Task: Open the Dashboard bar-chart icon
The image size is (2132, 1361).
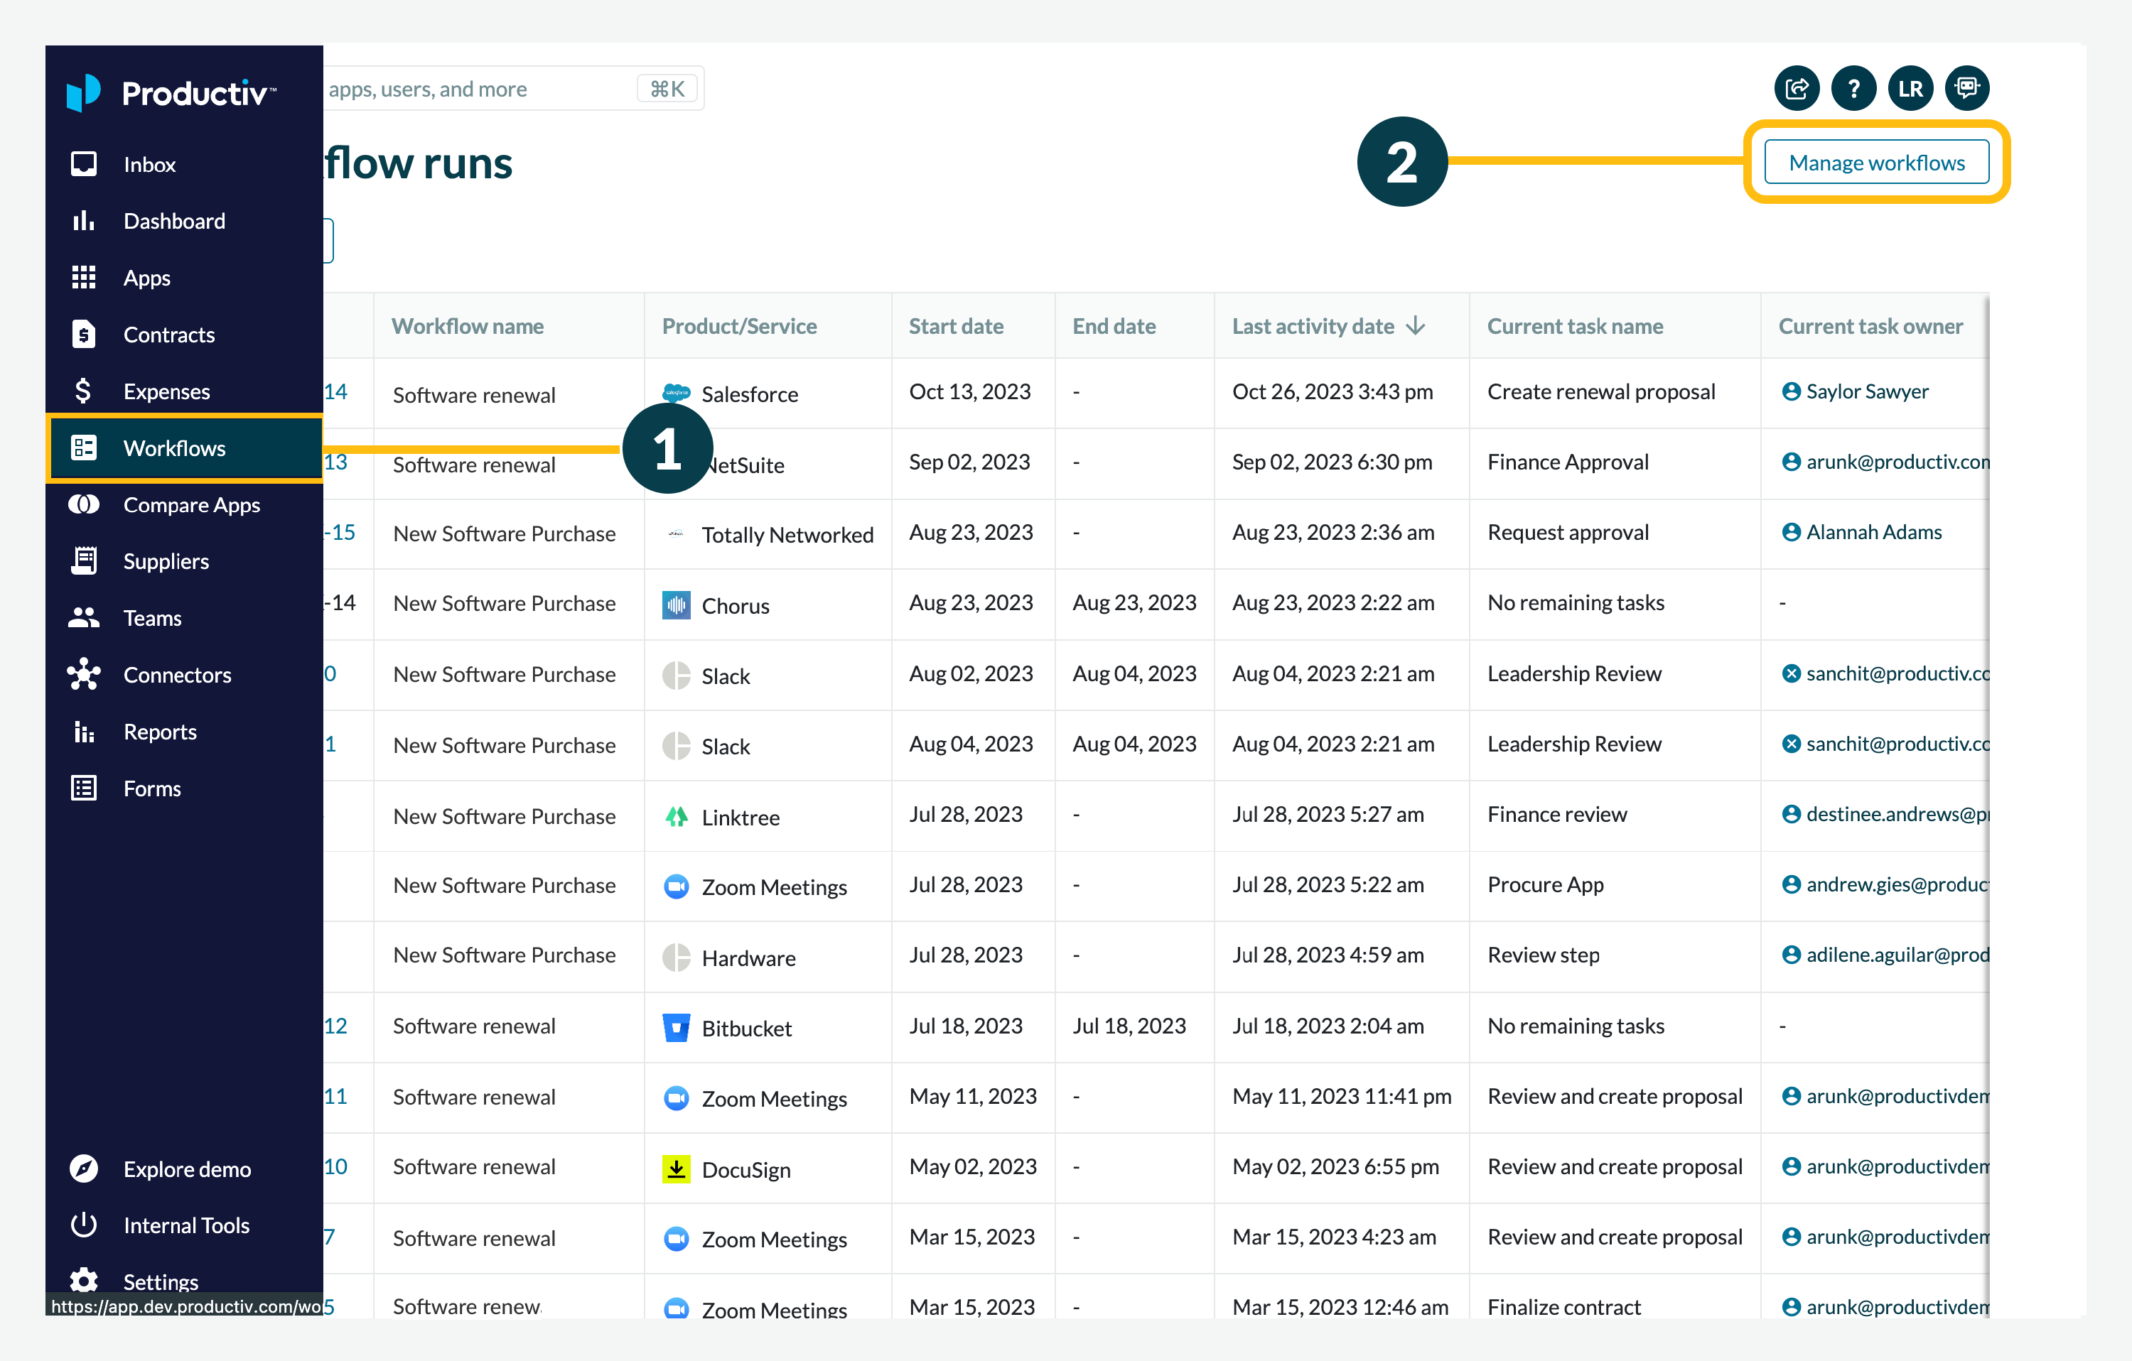Action: 83,220
